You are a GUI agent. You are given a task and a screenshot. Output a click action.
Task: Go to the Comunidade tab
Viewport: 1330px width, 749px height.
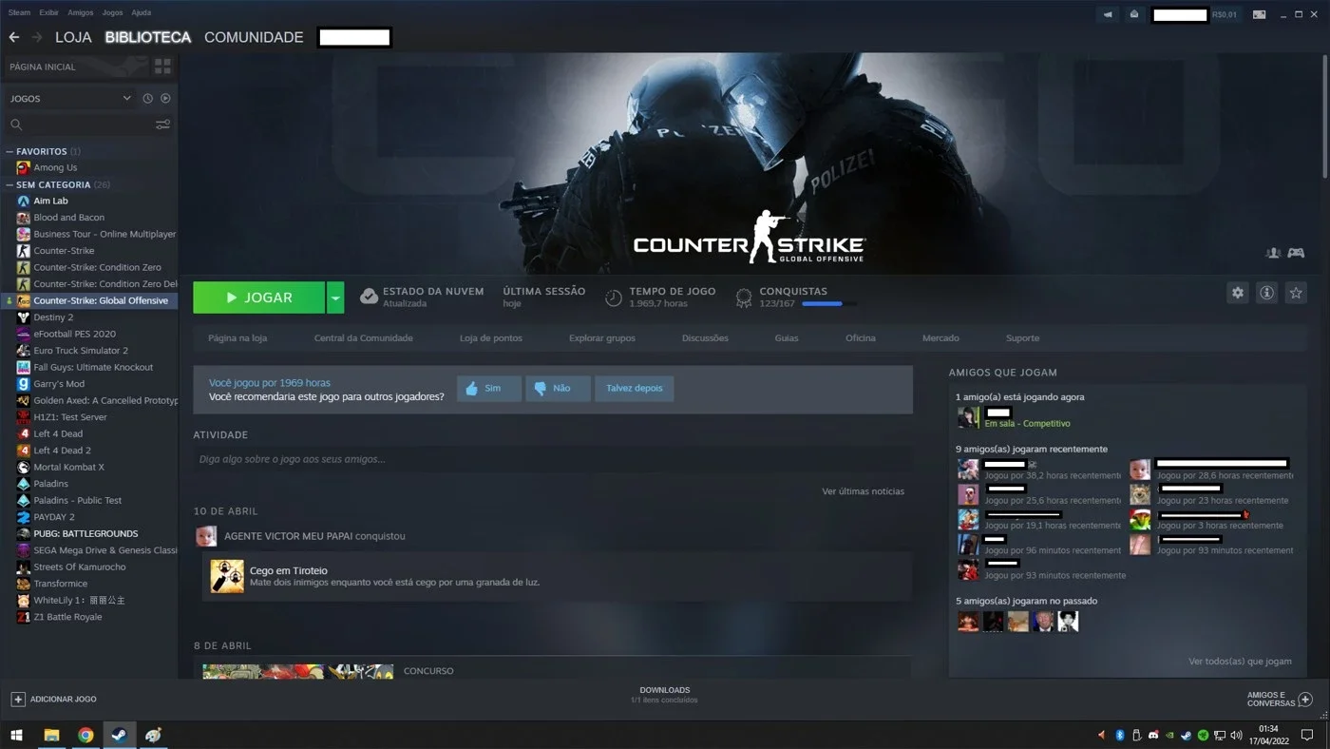(254, 37)
